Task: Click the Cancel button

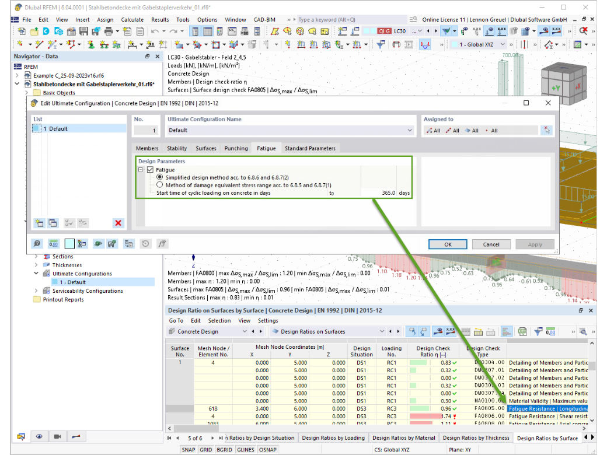Action: click(x=491, y=244)
